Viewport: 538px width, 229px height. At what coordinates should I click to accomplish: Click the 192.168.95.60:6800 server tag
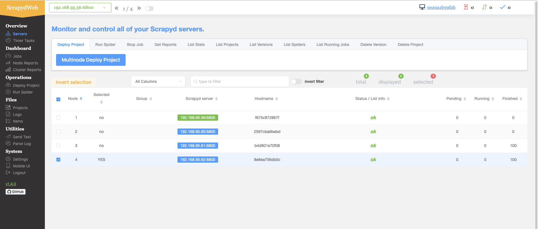[x=198, y=132]
